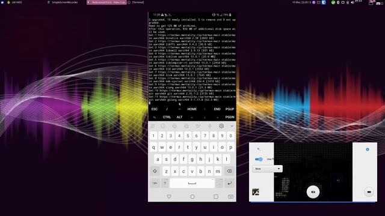Tap the shift key on the phone keyboard
Image resolution: width=385 pixels, height=216 pixels.
[155, 171]
